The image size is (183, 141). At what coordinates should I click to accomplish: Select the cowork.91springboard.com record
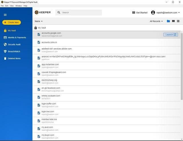pyautogui.click(x=107, y=74)
